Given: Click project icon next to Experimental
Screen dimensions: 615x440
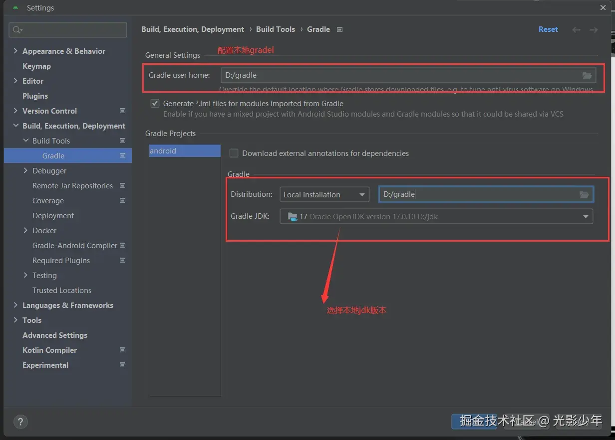Looking at the screenshot, I should tap(123, 365).
